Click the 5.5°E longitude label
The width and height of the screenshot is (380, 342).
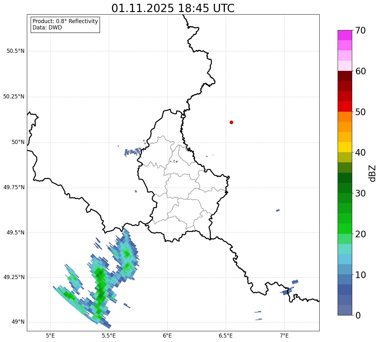tap(109, 335)
